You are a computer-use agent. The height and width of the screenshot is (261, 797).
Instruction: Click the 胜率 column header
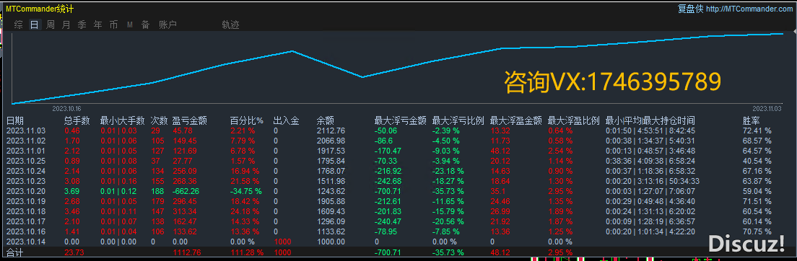(752, 121)
